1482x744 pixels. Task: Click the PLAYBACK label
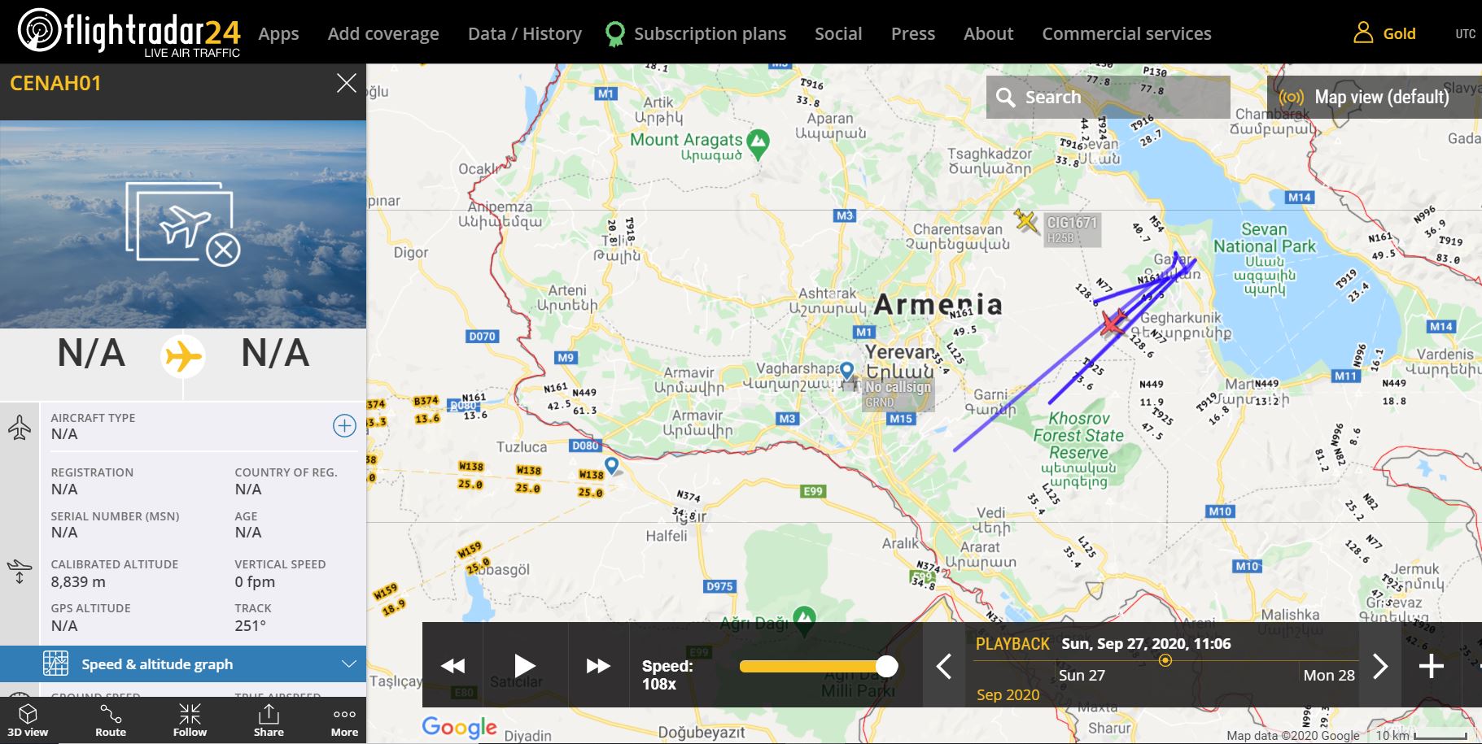coord(1012,644)
